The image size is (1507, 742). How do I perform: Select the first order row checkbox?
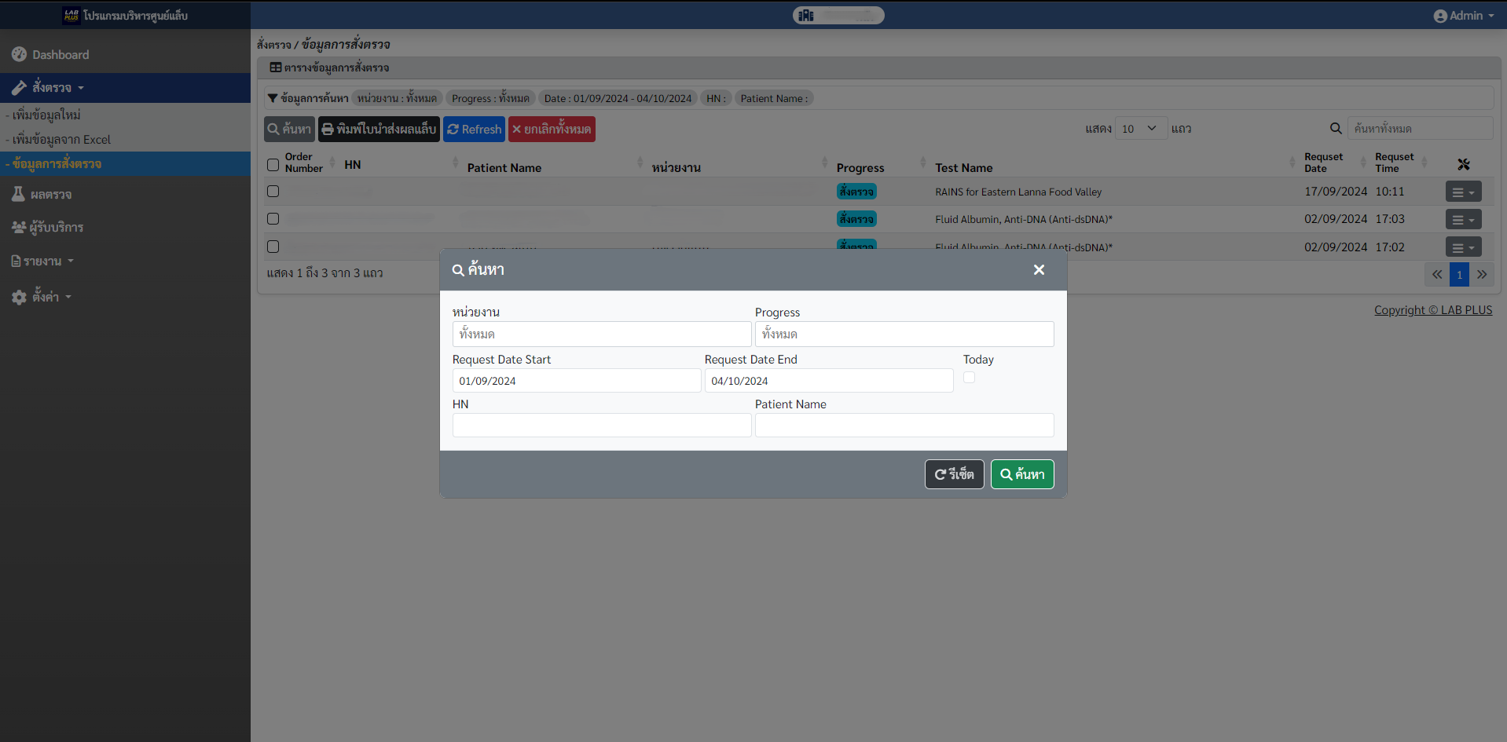(x=273, y=192)
